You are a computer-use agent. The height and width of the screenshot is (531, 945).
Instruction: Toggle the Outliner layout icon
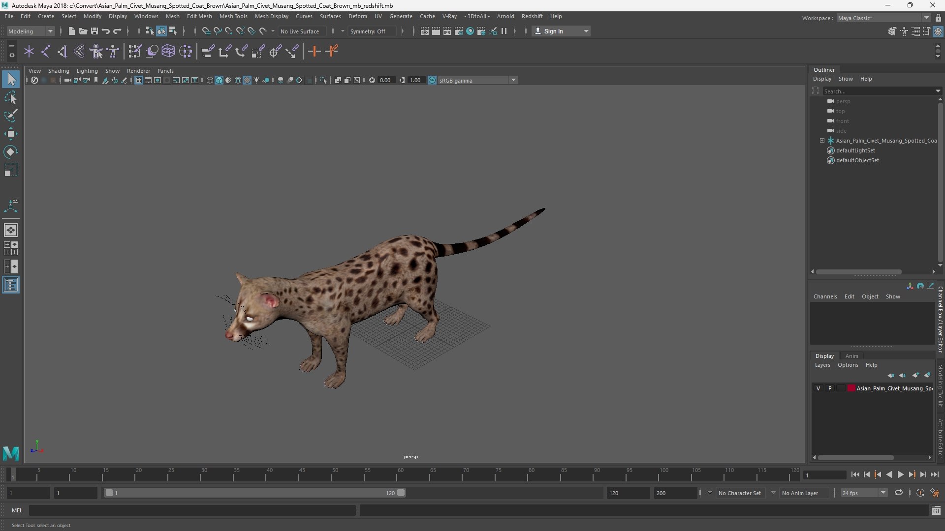click(11, 285)
